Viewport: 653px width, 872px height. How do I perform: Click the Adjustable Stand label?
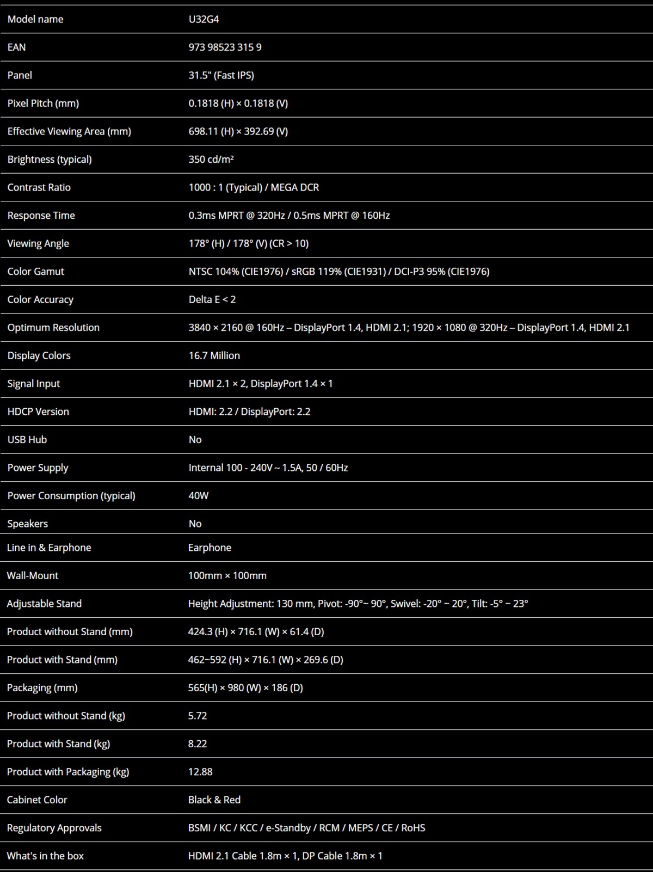(44, 604)
